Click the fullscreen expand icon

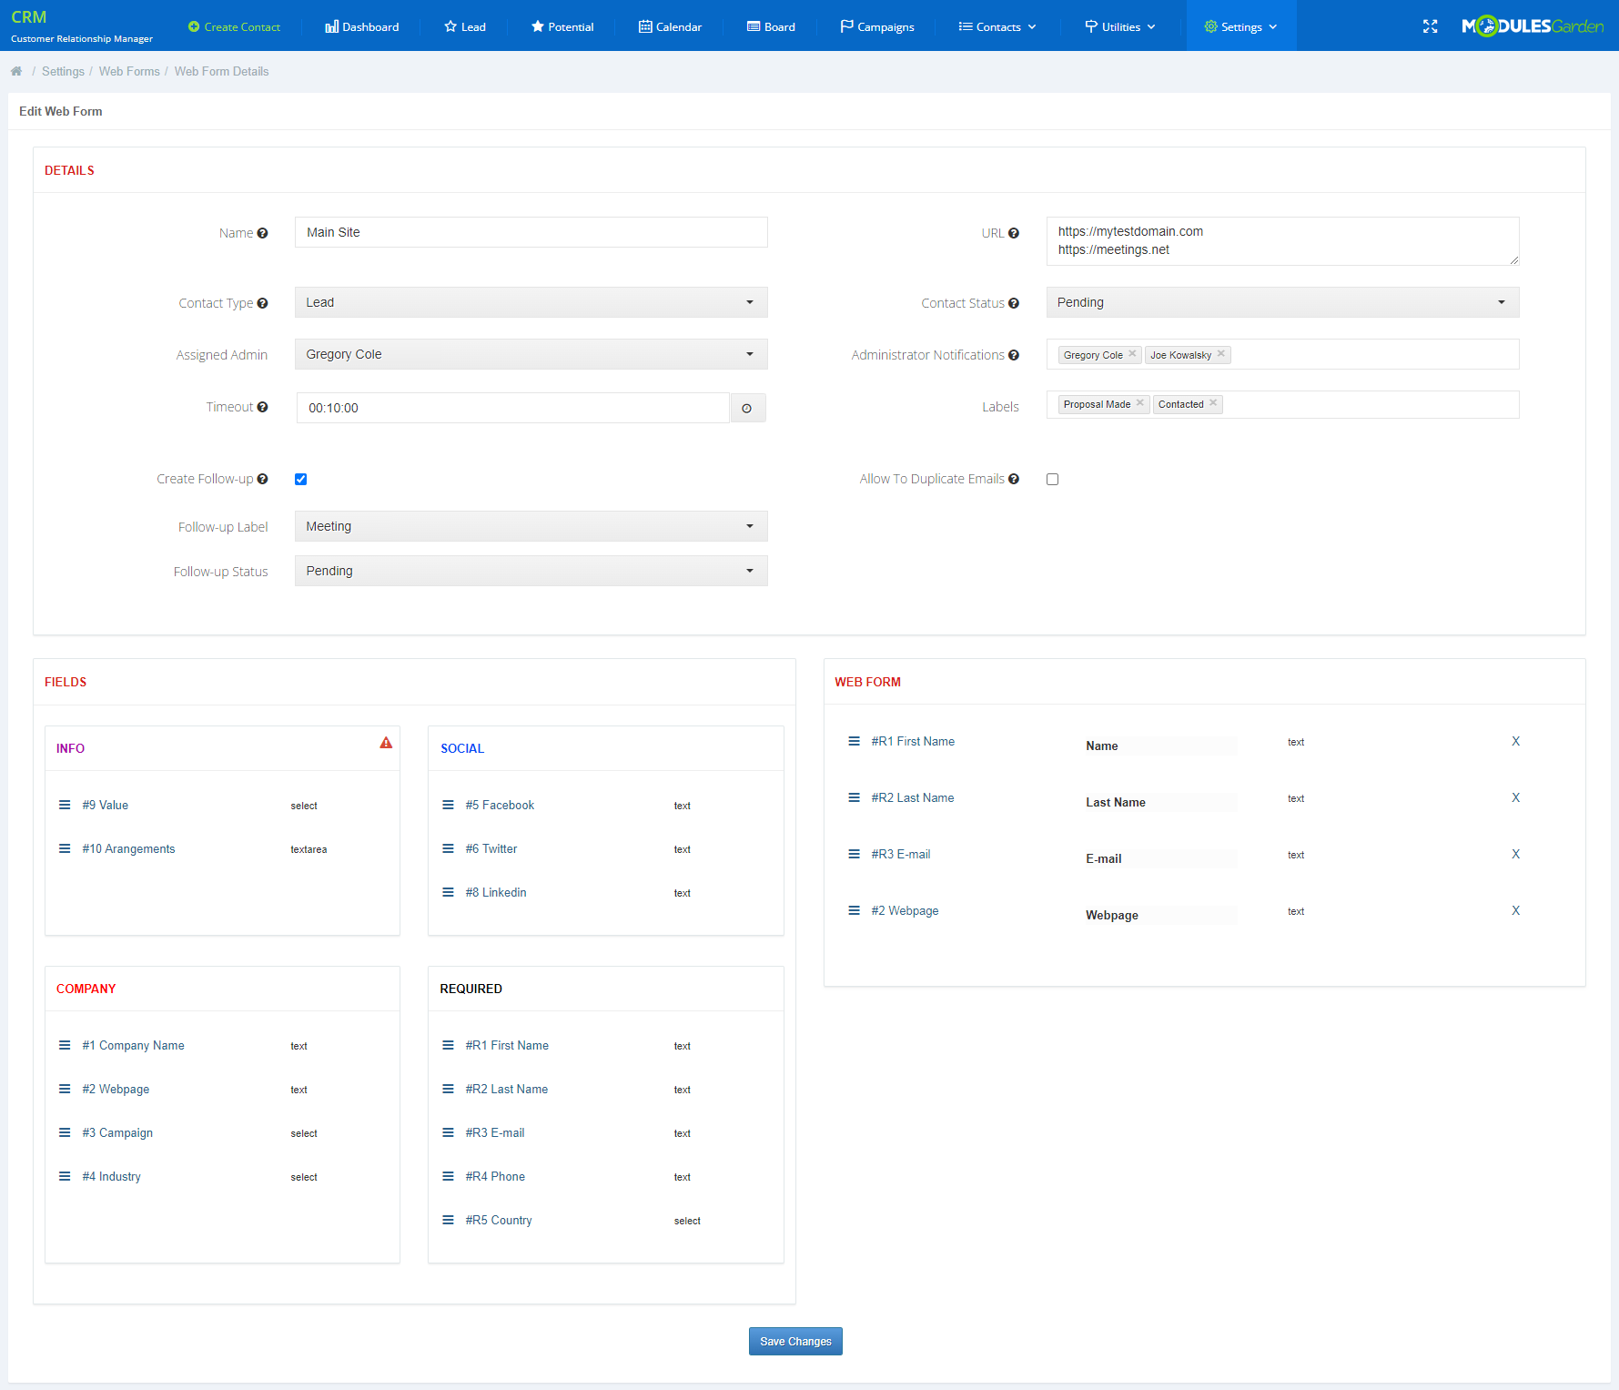coord(1430,26)
